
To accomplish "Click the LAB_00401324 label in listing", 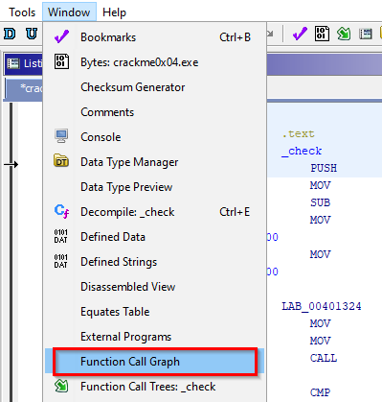I will click(322, 306).
